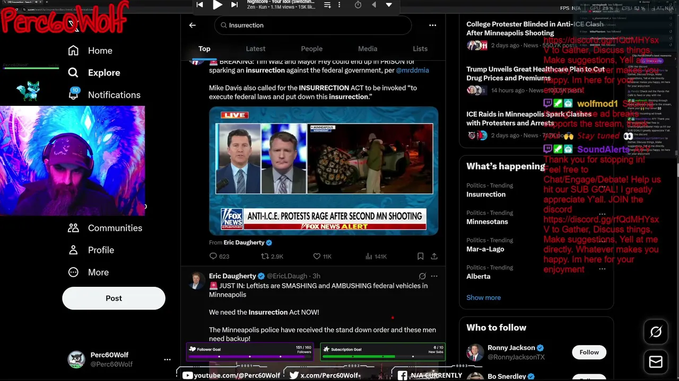The height and width of the screenshot is (381, 679).
Task: Switch to the Latest tab
Action: (x=256, y=49)
